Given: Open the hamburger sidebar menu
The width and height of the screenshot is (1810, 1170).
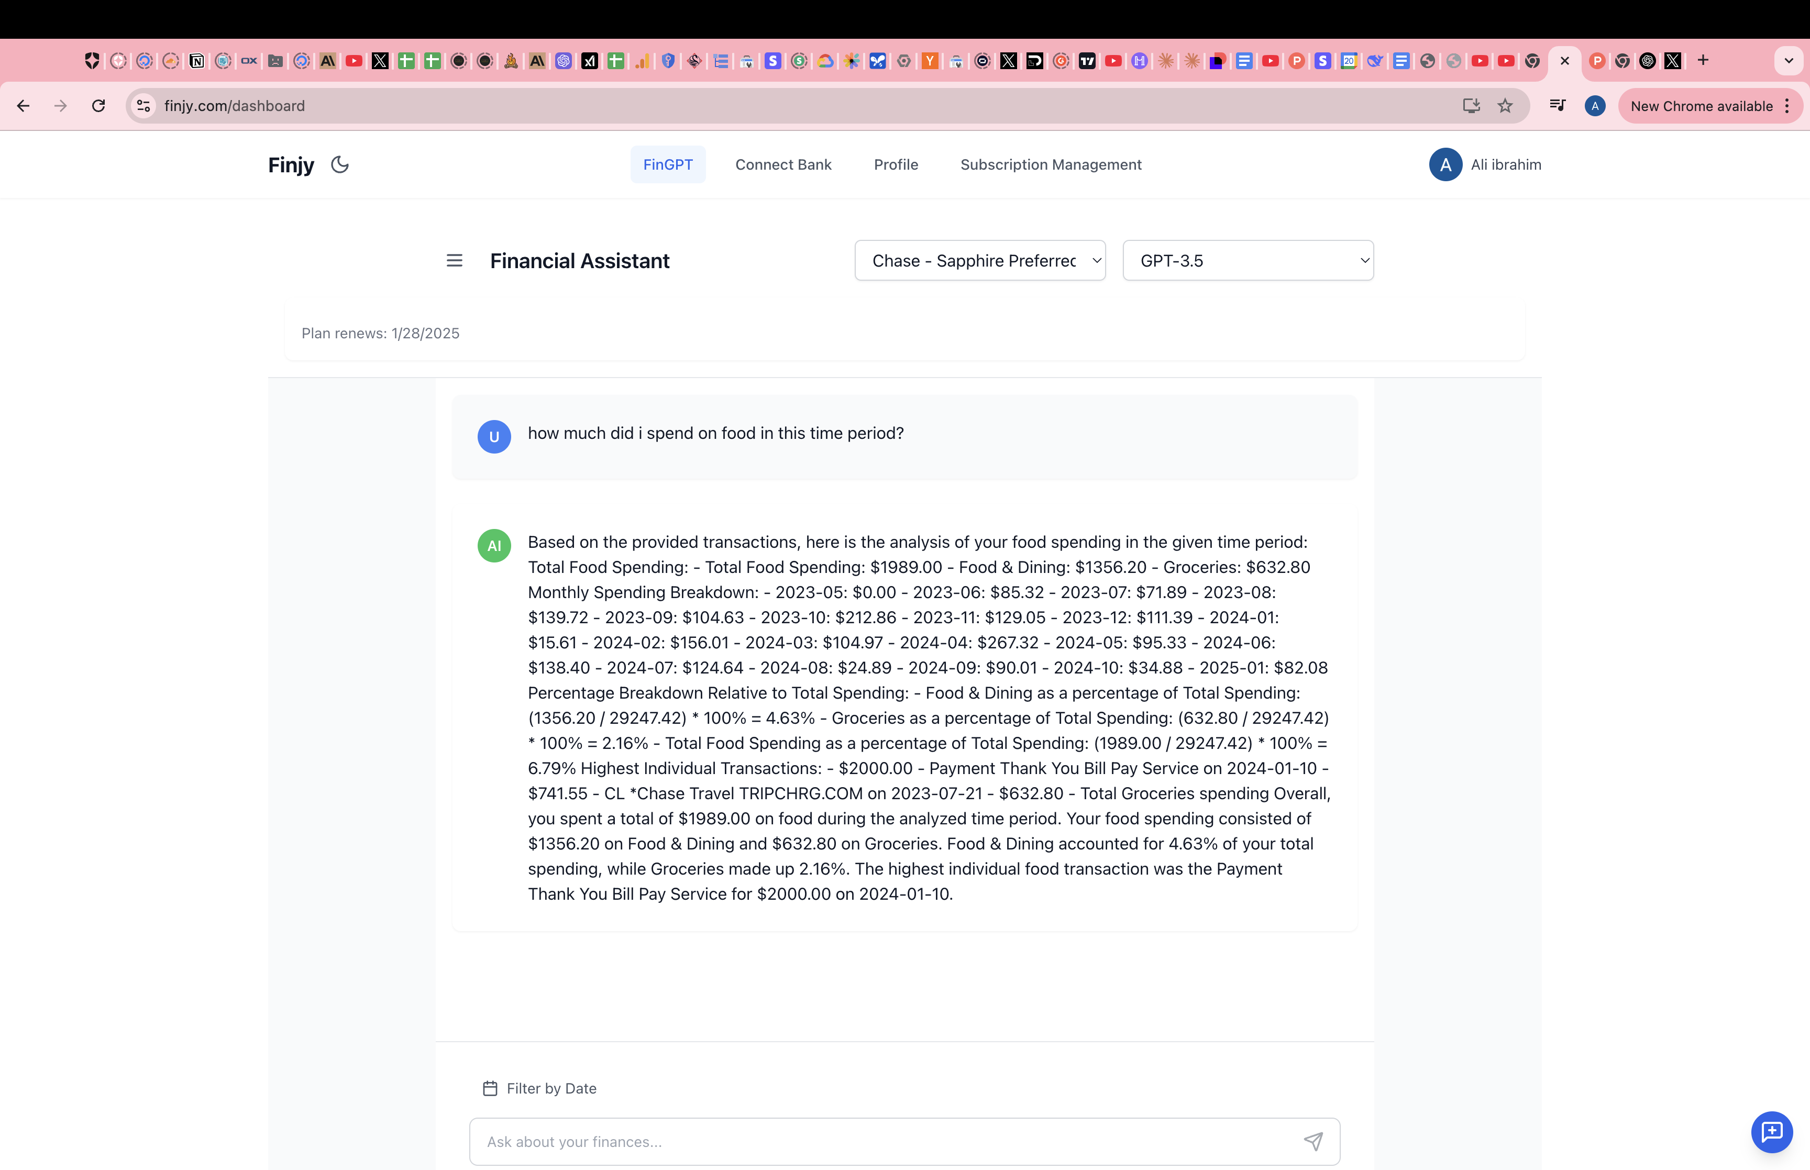Looking at the screenshot, I should [454, 261].
